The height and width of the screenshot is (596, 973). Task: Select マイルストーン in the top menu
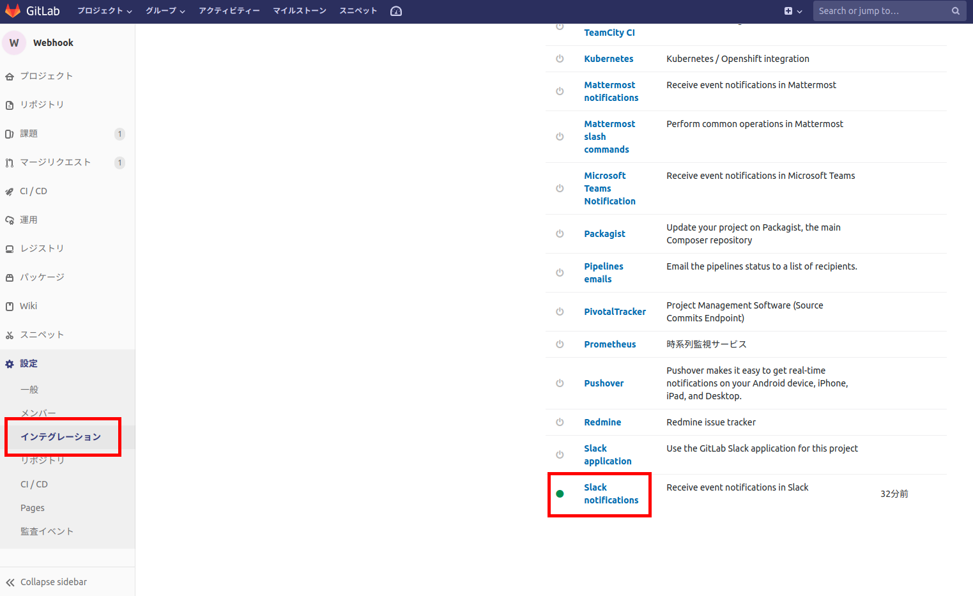(x=300, y=11)
